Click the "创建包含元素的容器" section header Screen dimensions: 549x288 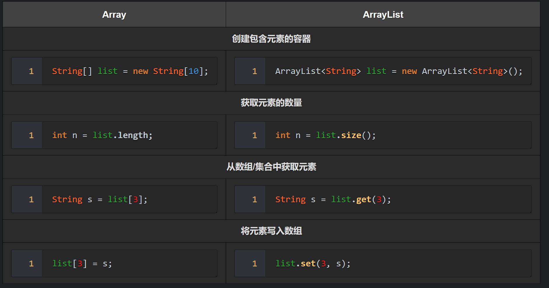click(271, 39)
